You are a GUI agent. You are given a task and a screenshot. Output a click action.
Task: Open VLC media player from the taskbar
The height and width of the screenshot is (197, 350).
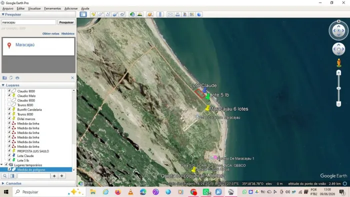click(x=130, y=192)
